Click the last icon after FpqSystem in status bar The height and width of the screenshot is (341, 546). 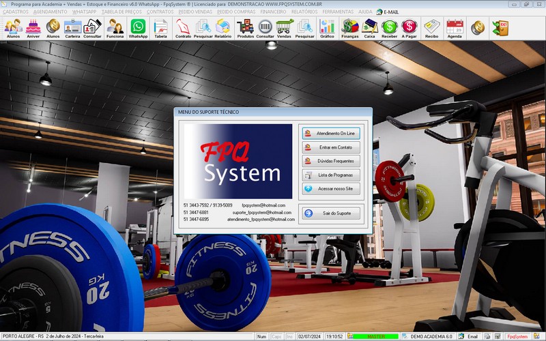point(536,336)
